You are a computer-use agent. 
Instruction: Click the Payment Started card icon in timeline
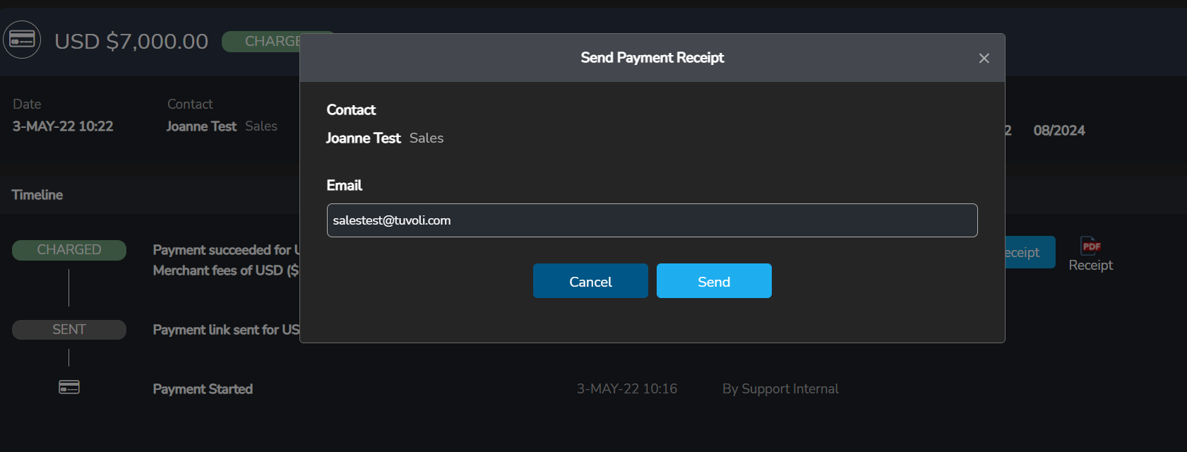(69, 387)
